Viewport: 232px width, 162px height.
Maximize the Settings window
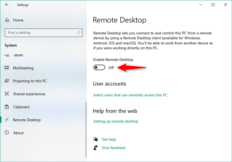click(x=213, y=5)
